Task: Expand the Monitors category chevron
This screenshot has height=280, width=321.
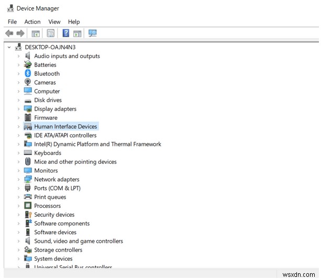Action: [18, 171]
